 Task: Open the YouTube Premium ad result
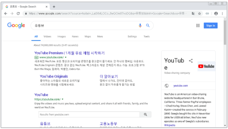point(70,53)
